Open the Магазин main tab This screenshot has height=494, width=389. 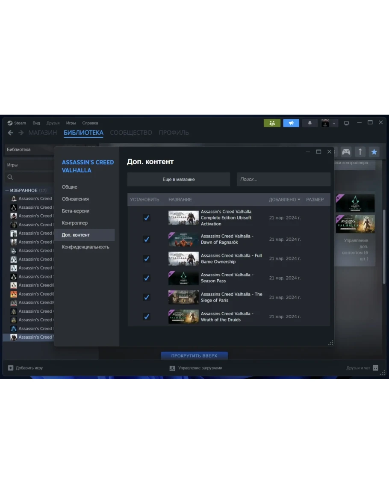click(x=42, y=133)
